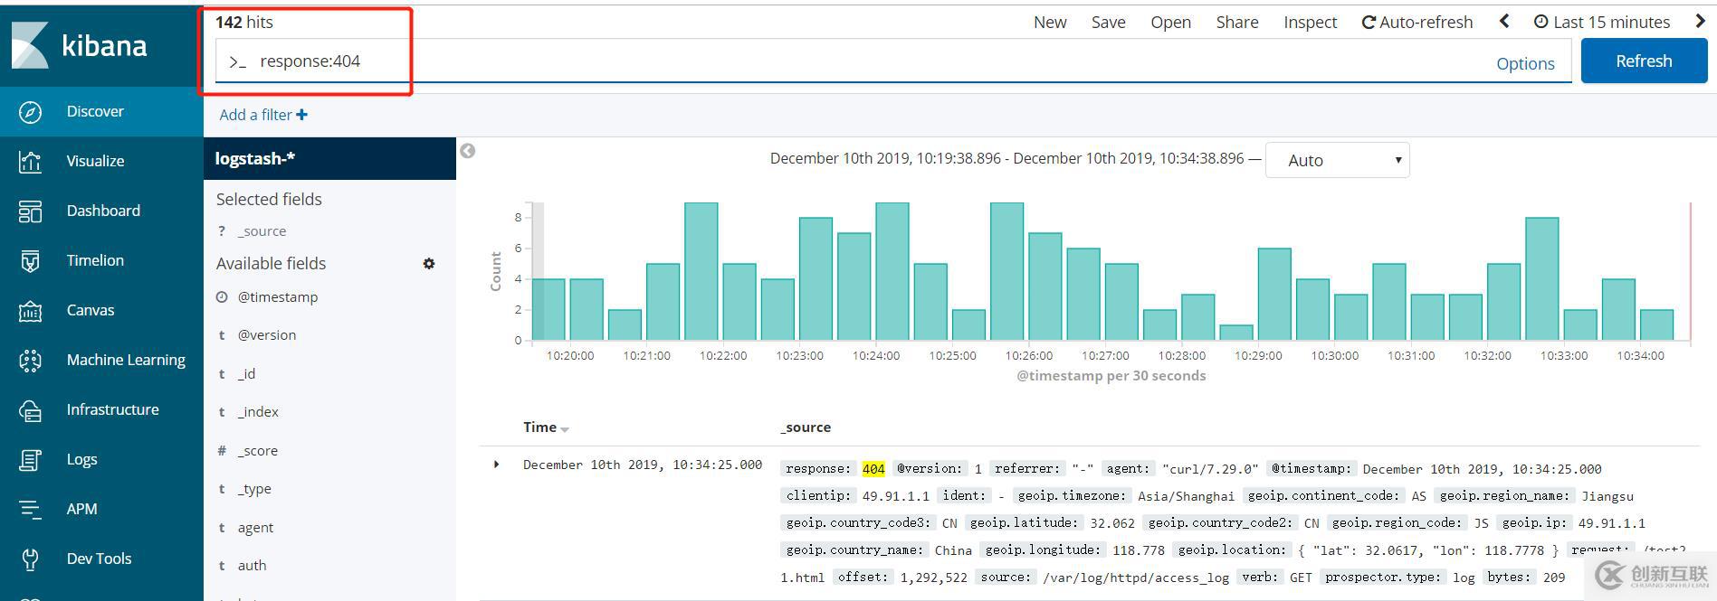Click the string type icon beside _index

click(x=222, y=412)
